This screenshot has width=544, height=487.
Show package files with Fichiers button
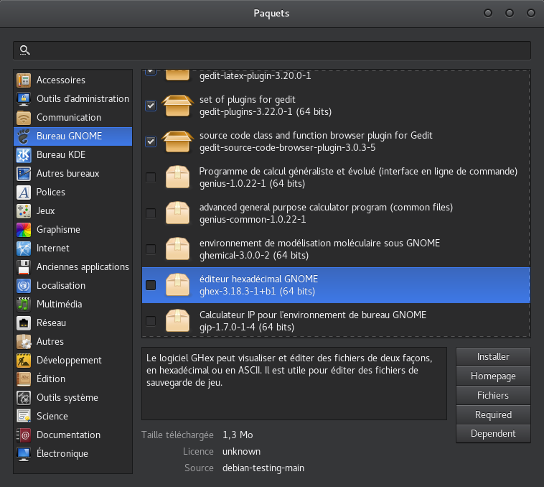pyautogui.click(x=493, y=395)
